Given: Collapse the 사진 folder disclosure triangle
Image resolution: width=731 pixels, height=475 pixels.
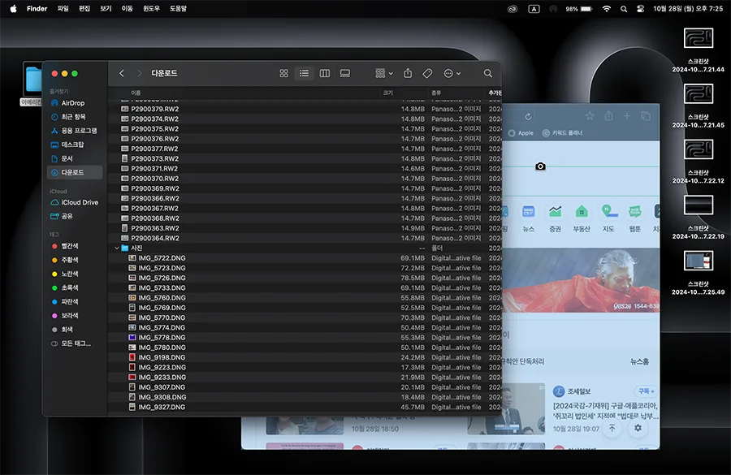Looking at the screenshot, I should click(x=116, y=248).
